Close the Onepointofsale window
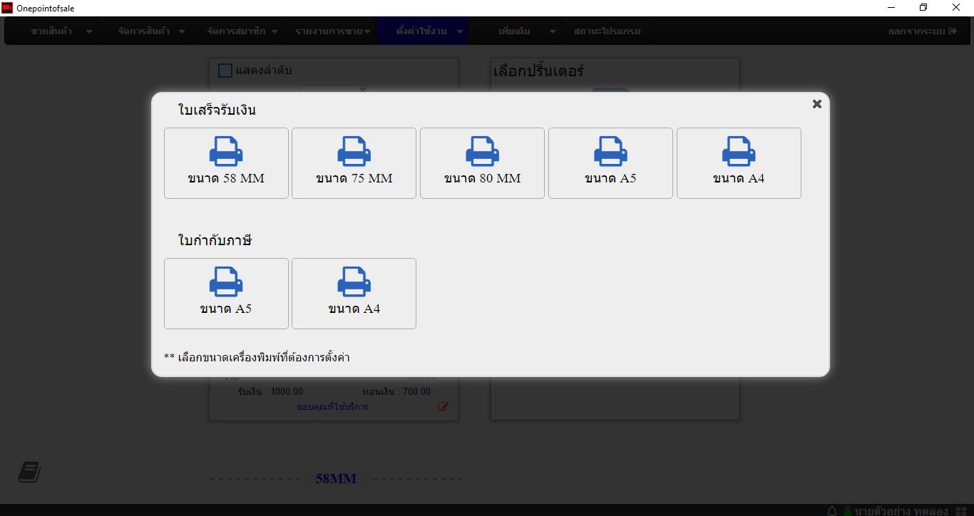Screen dimensions: 974x516 click(956, 8)
